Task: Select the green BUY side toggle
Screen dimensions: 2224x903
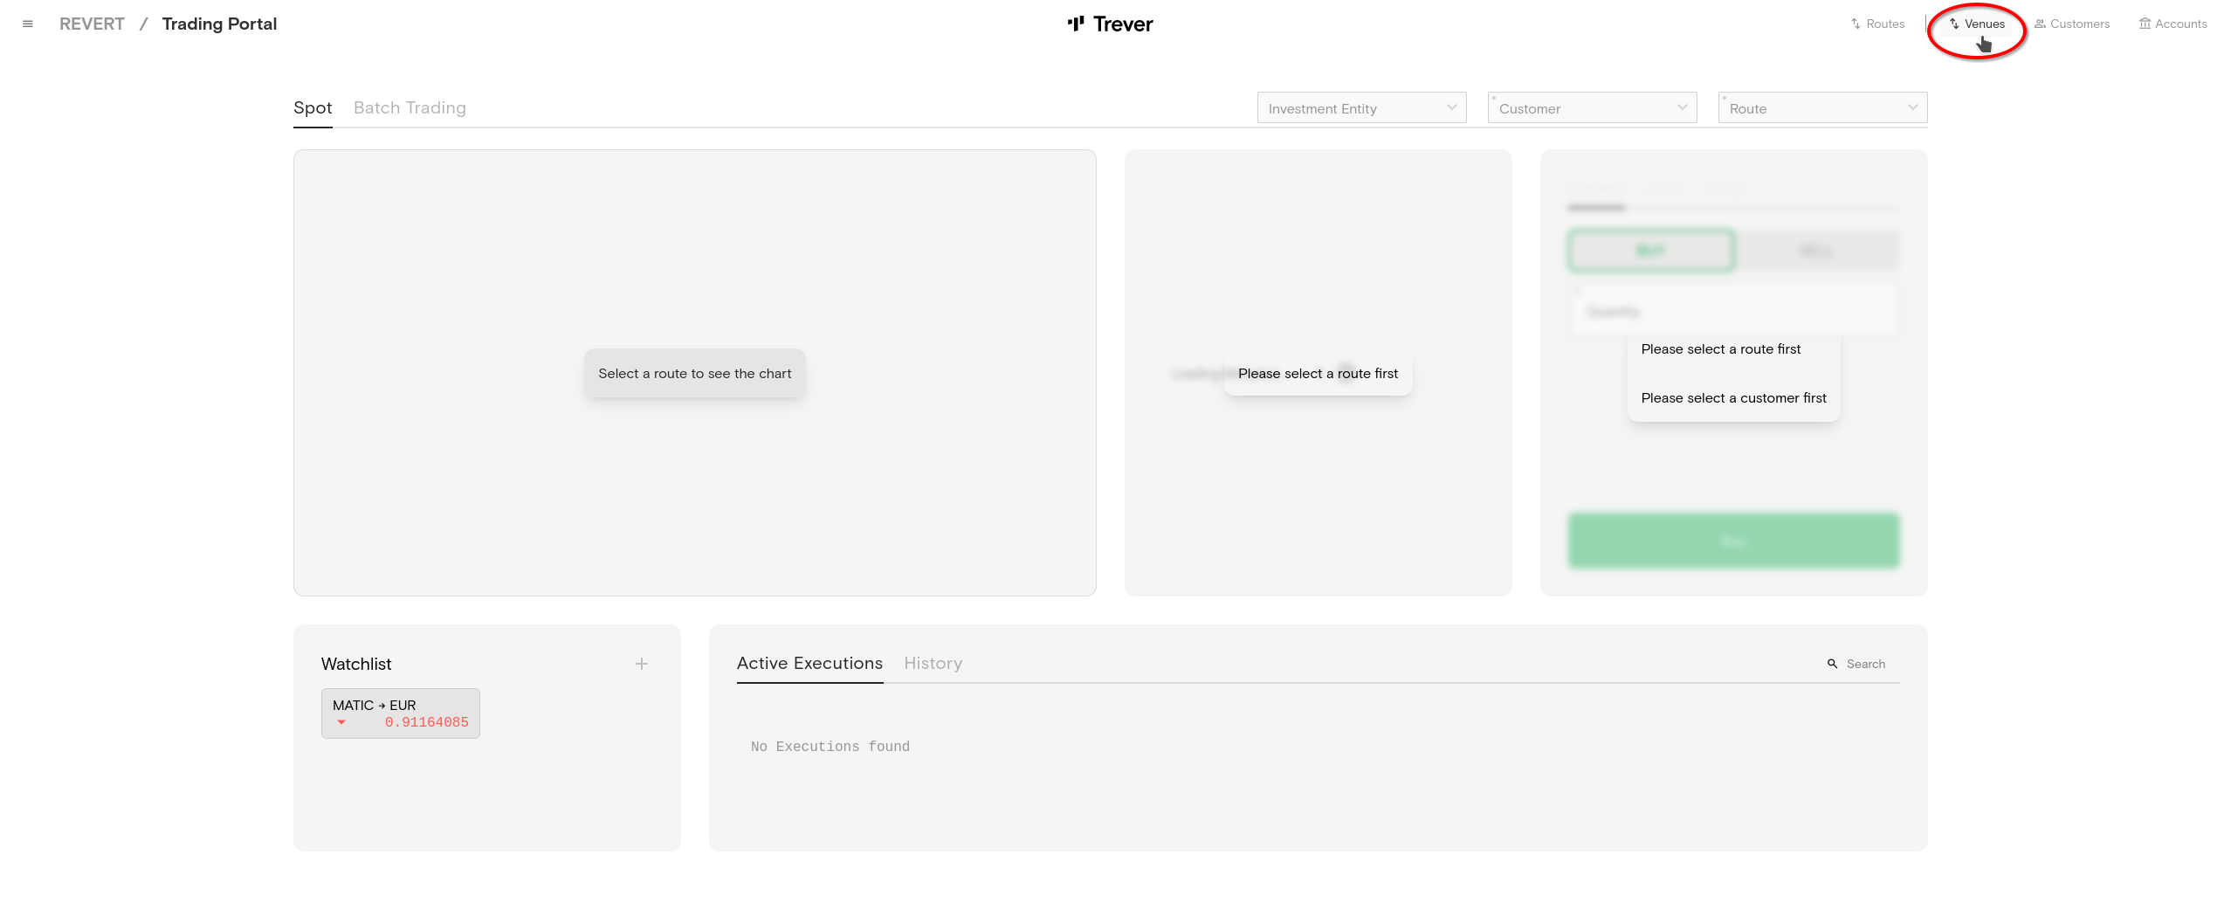Action: [x=1650, y=252]
